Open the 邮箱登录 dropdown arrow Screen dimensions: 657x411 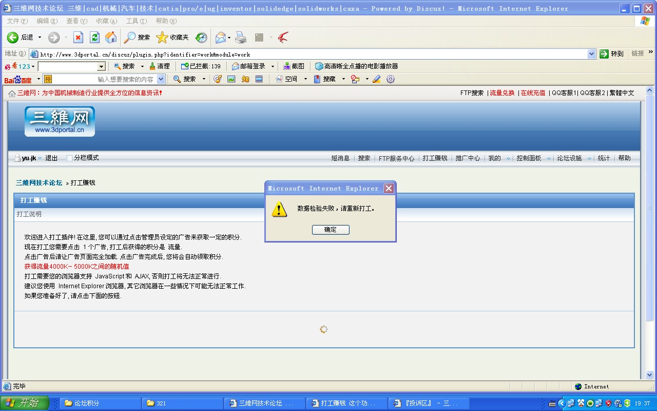pos(273,66)
